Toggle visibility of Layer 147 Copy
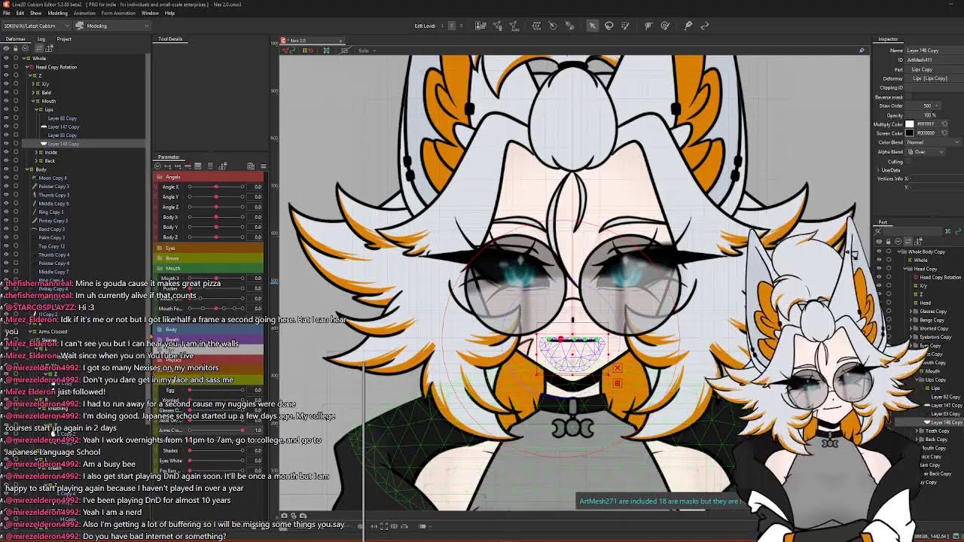Screen dimensions: 964x542 click(x=6, y=126)
